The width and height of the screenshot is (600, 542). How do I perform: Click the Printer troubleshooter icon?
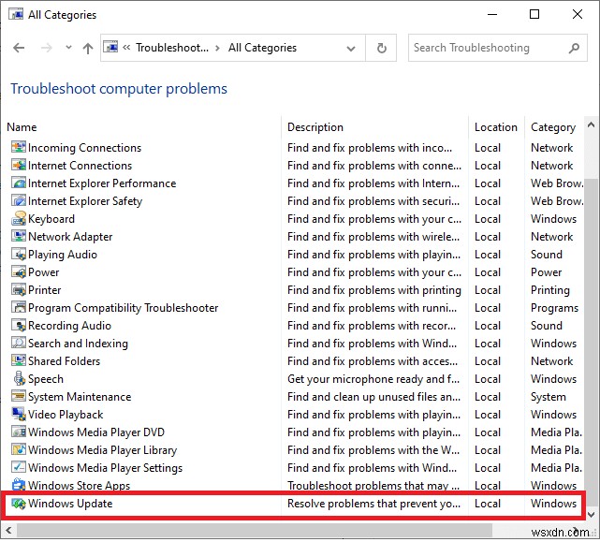pos(19,290)
